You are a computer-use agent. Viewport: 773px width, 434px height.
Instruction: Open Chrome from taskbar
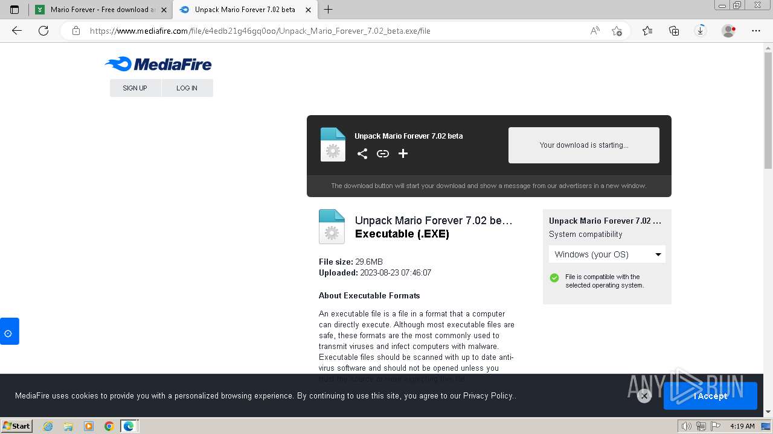tap(109, 426)
